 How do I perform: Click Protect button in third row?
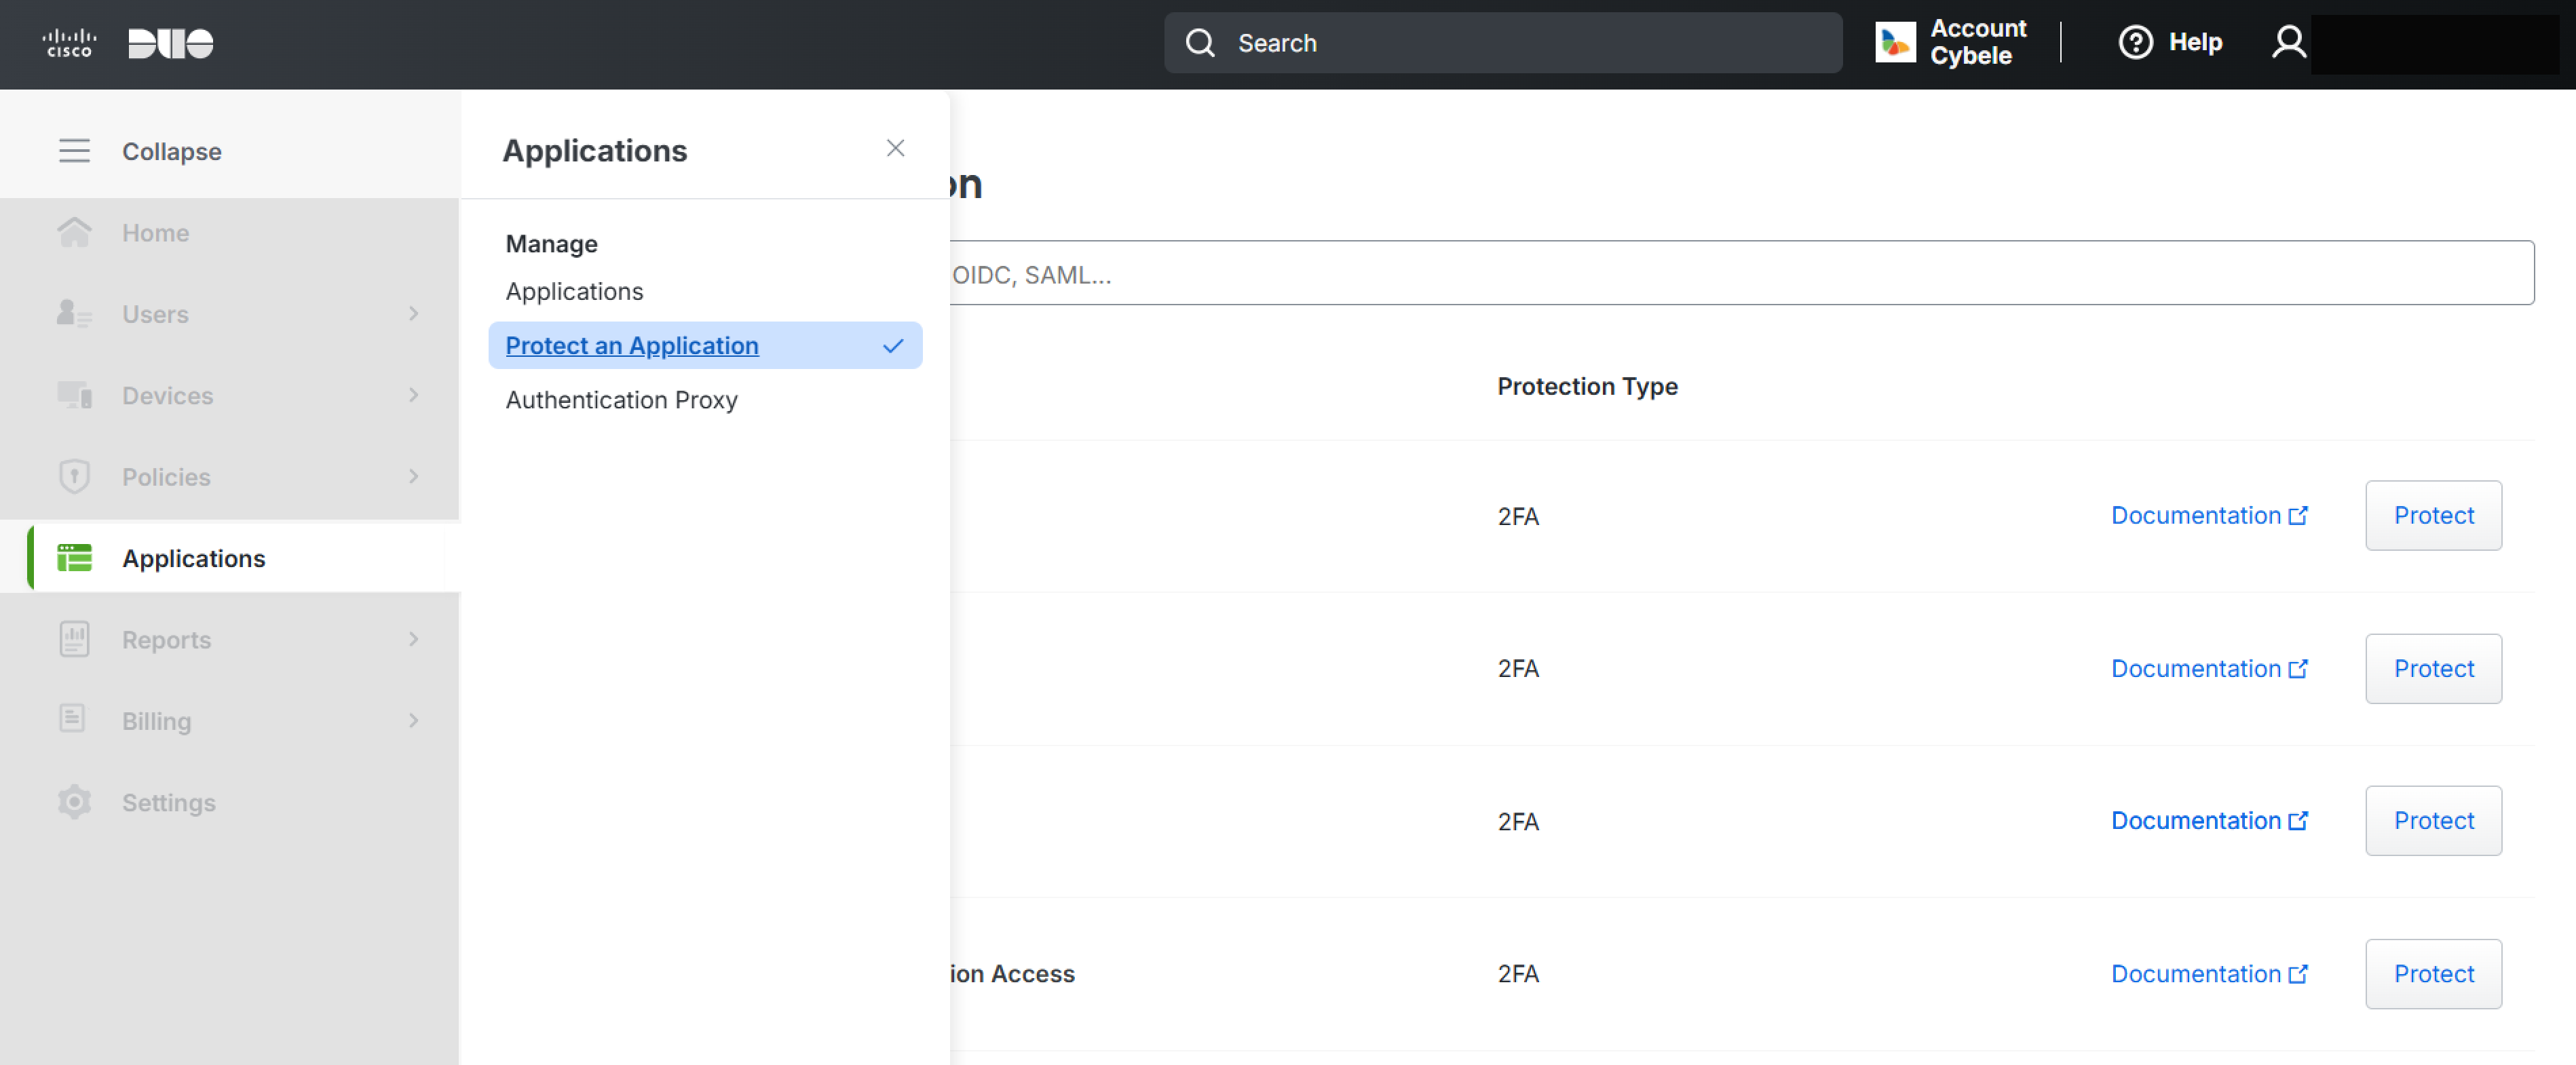2434,821
